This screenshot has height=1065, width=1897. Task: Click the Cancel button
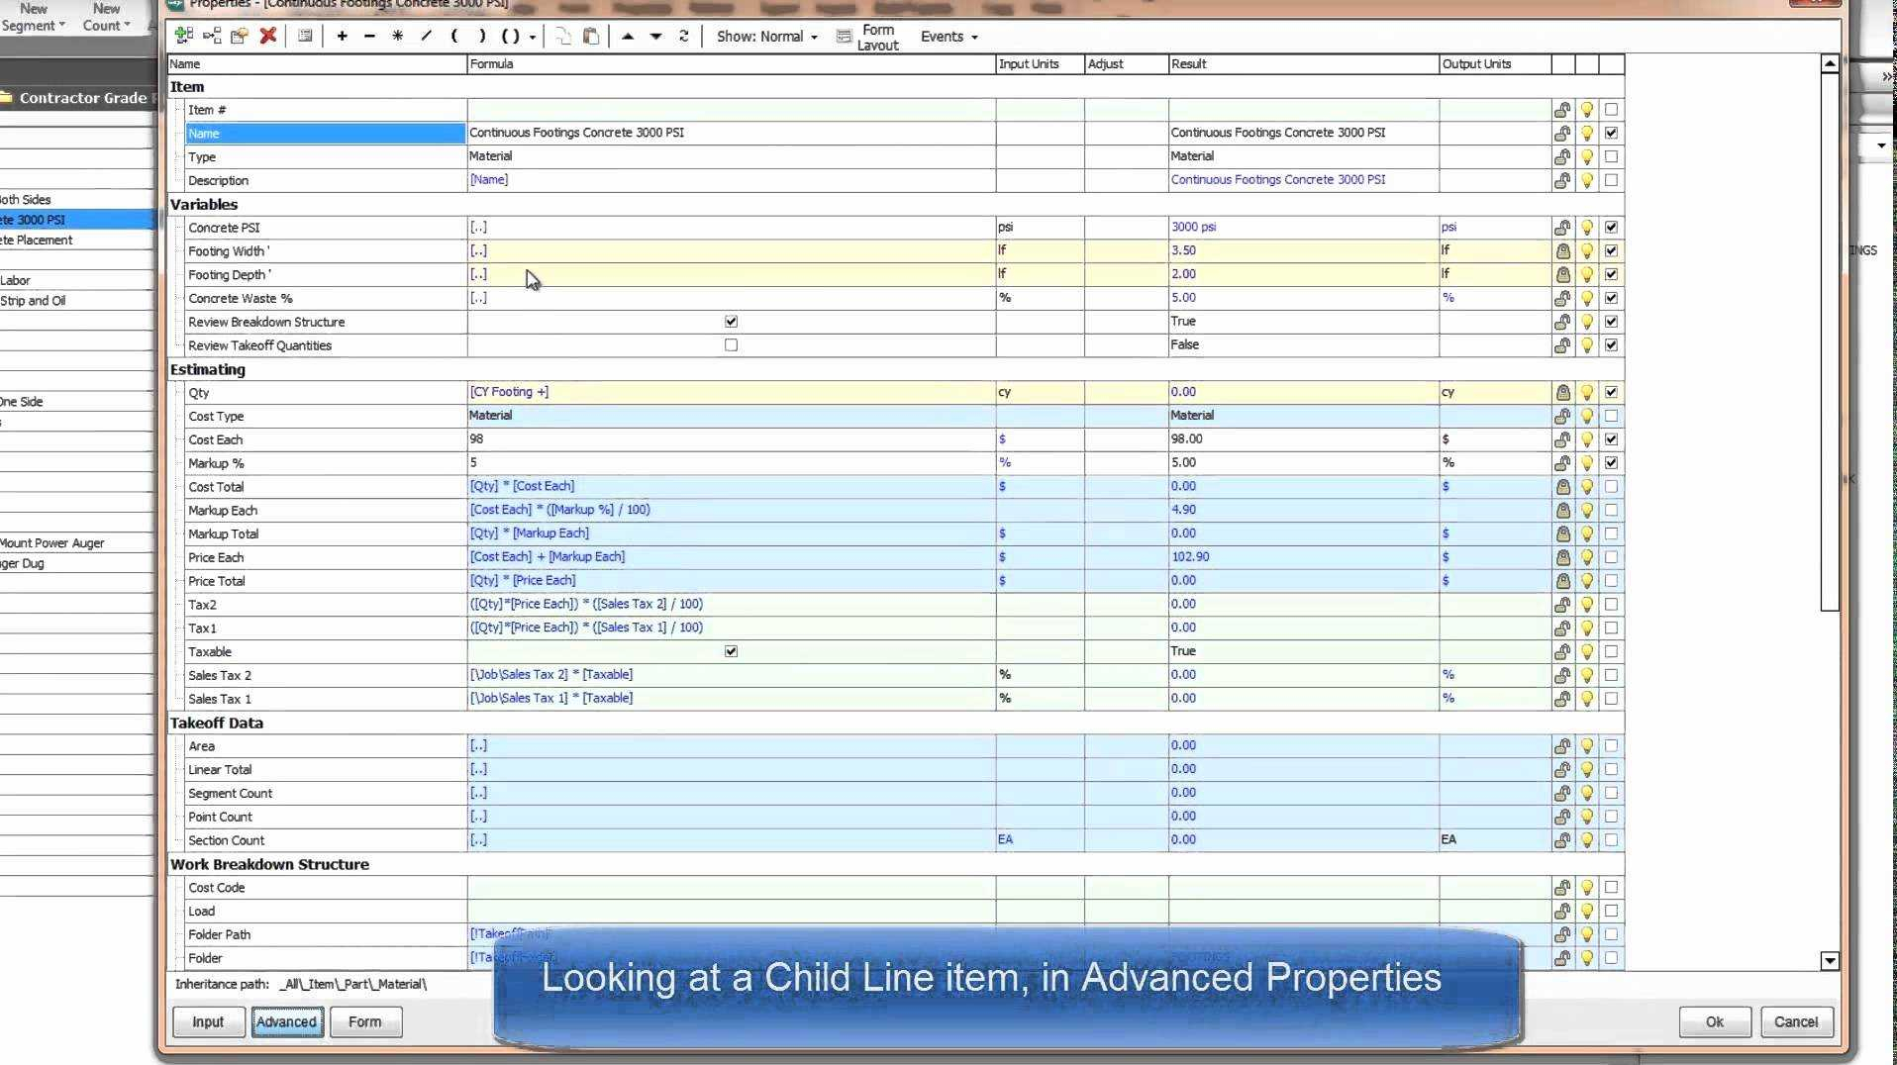point(1797,1021)
